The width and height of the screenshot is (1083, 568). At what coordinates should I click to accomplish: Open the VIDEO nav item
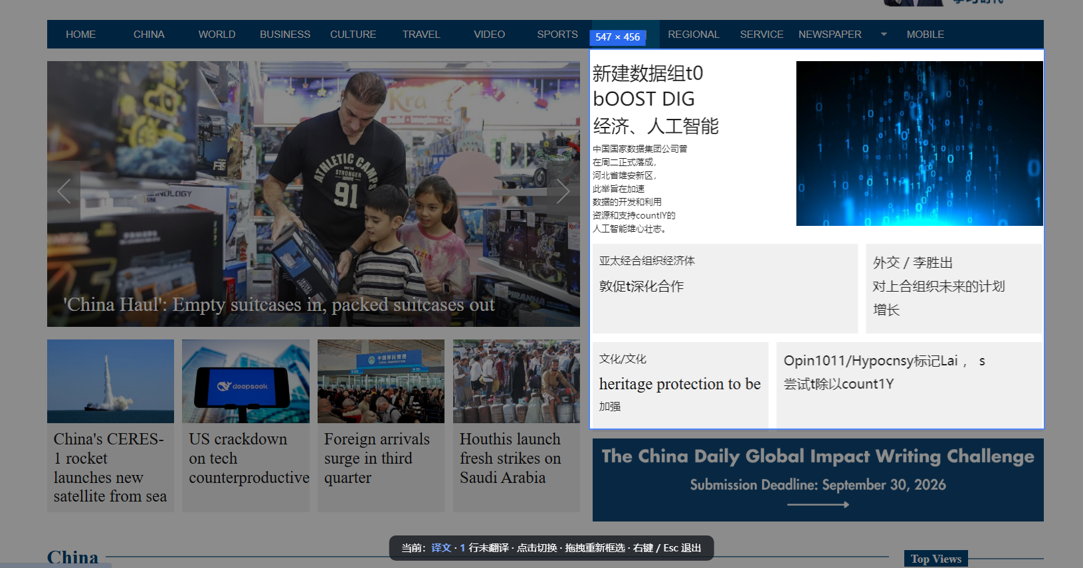point(489,35)
